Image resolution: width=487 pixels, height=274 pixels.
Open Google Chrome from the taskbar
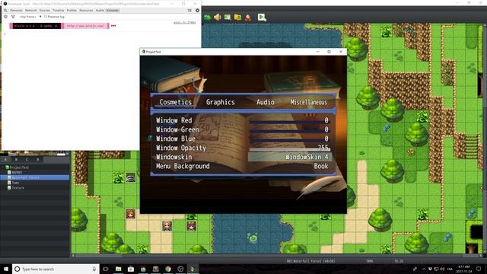(168, 269)
